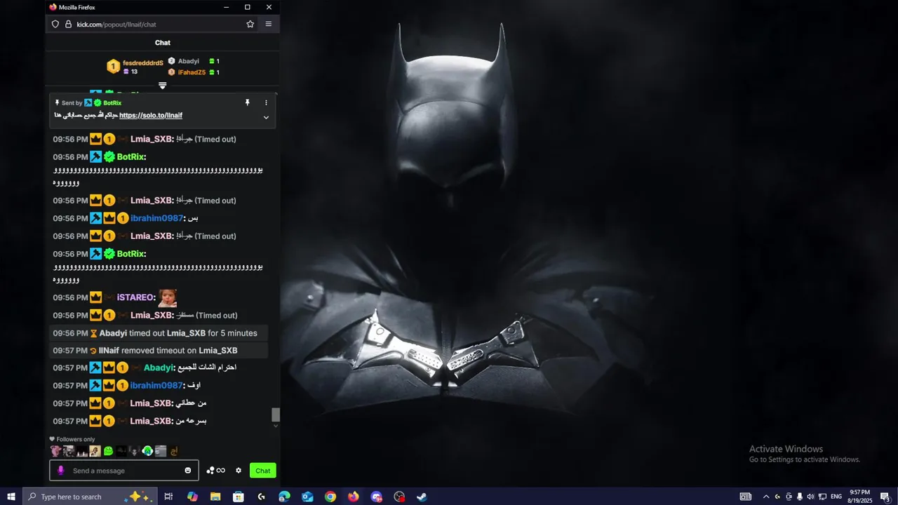The height and width of the screenshot is (505, 898).
Task: Click Abadyi username at 09:57 PM message
Action: click(x=159, y=368)
